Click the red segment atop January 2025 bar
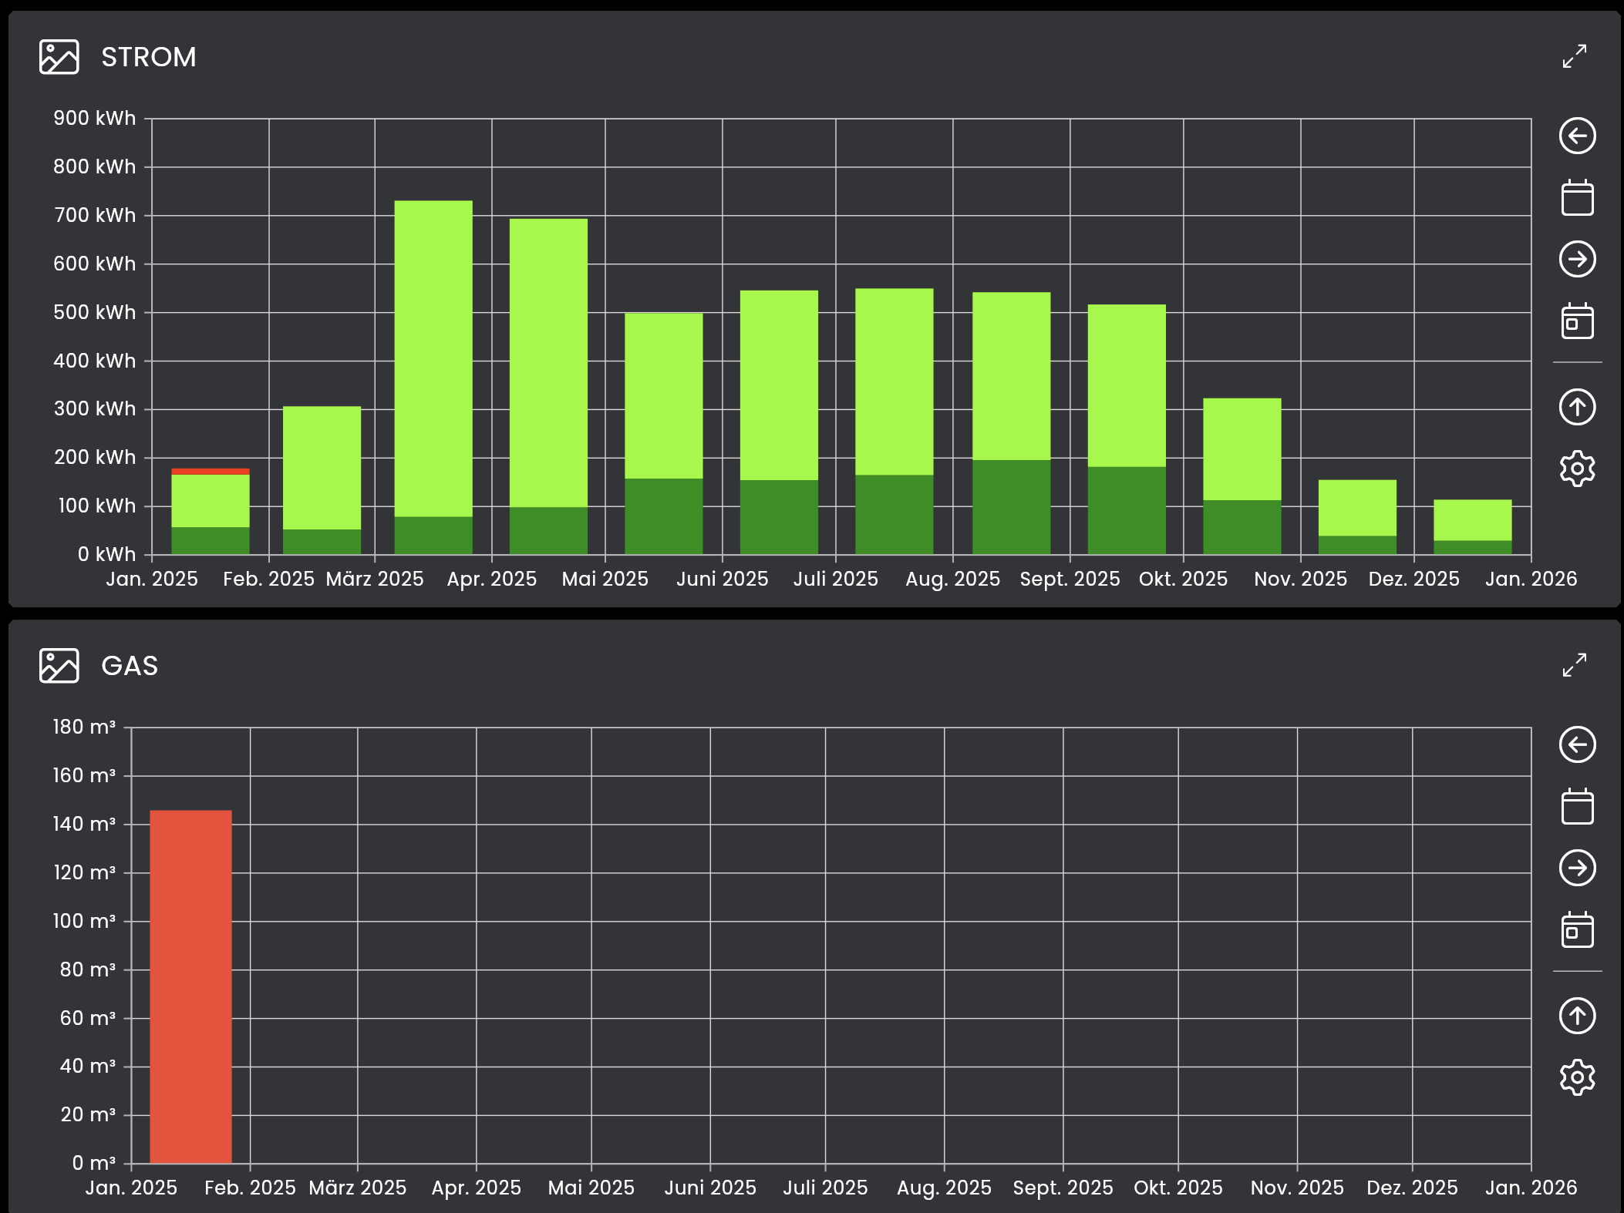The height and width of the screenshot is (1213, 1624). point(210,472)
